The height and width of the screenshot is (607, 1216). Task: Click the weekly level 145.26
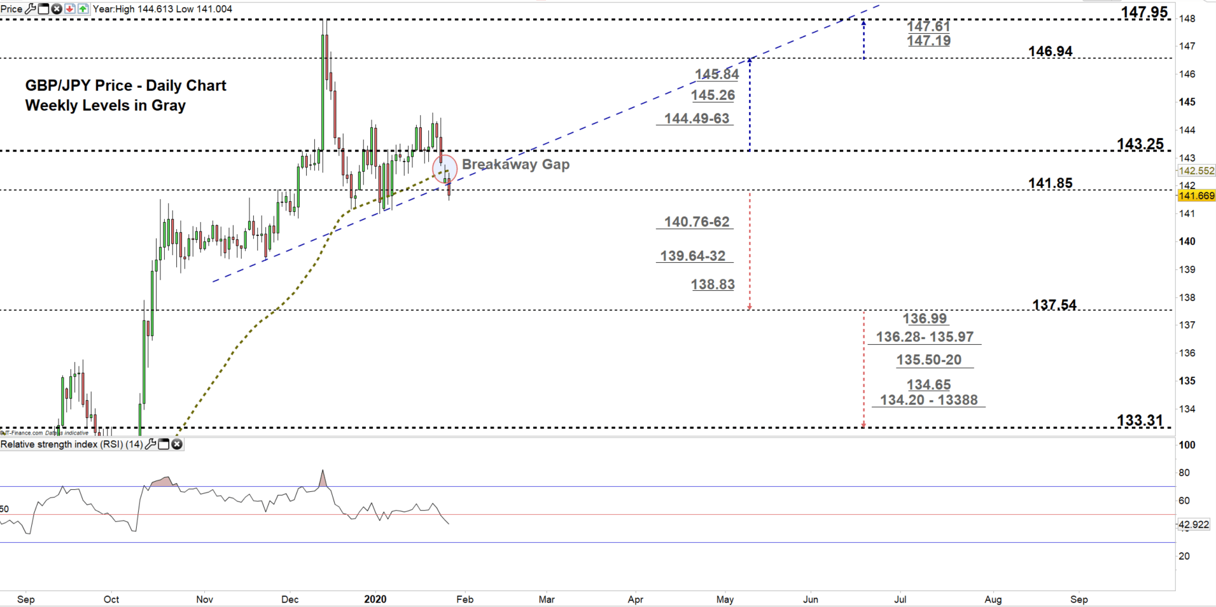coord(713,95)
